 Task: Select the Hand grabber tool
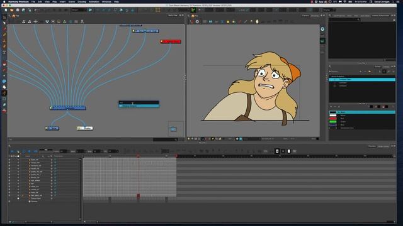[x=4, y=87]
